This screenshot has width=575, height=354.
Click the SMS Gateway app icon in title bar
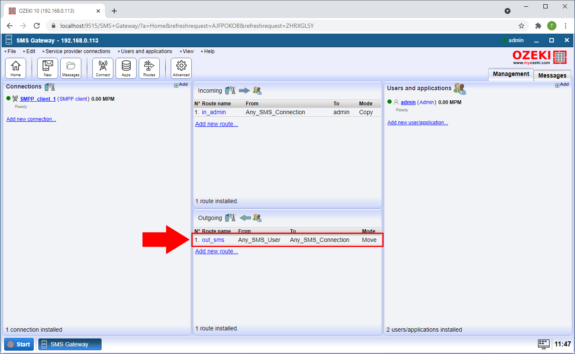click(9, 40)
